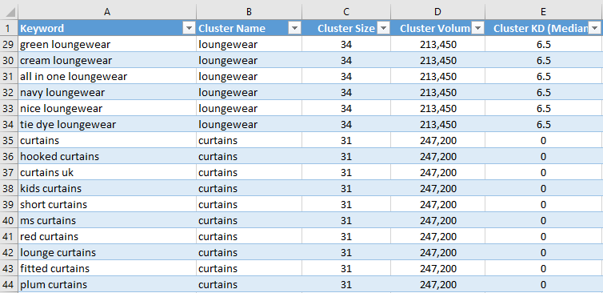Select Cluster Size 34 in row 30
Image resolution: width=603 pixels, height=293 pixels.
(346, 61)
